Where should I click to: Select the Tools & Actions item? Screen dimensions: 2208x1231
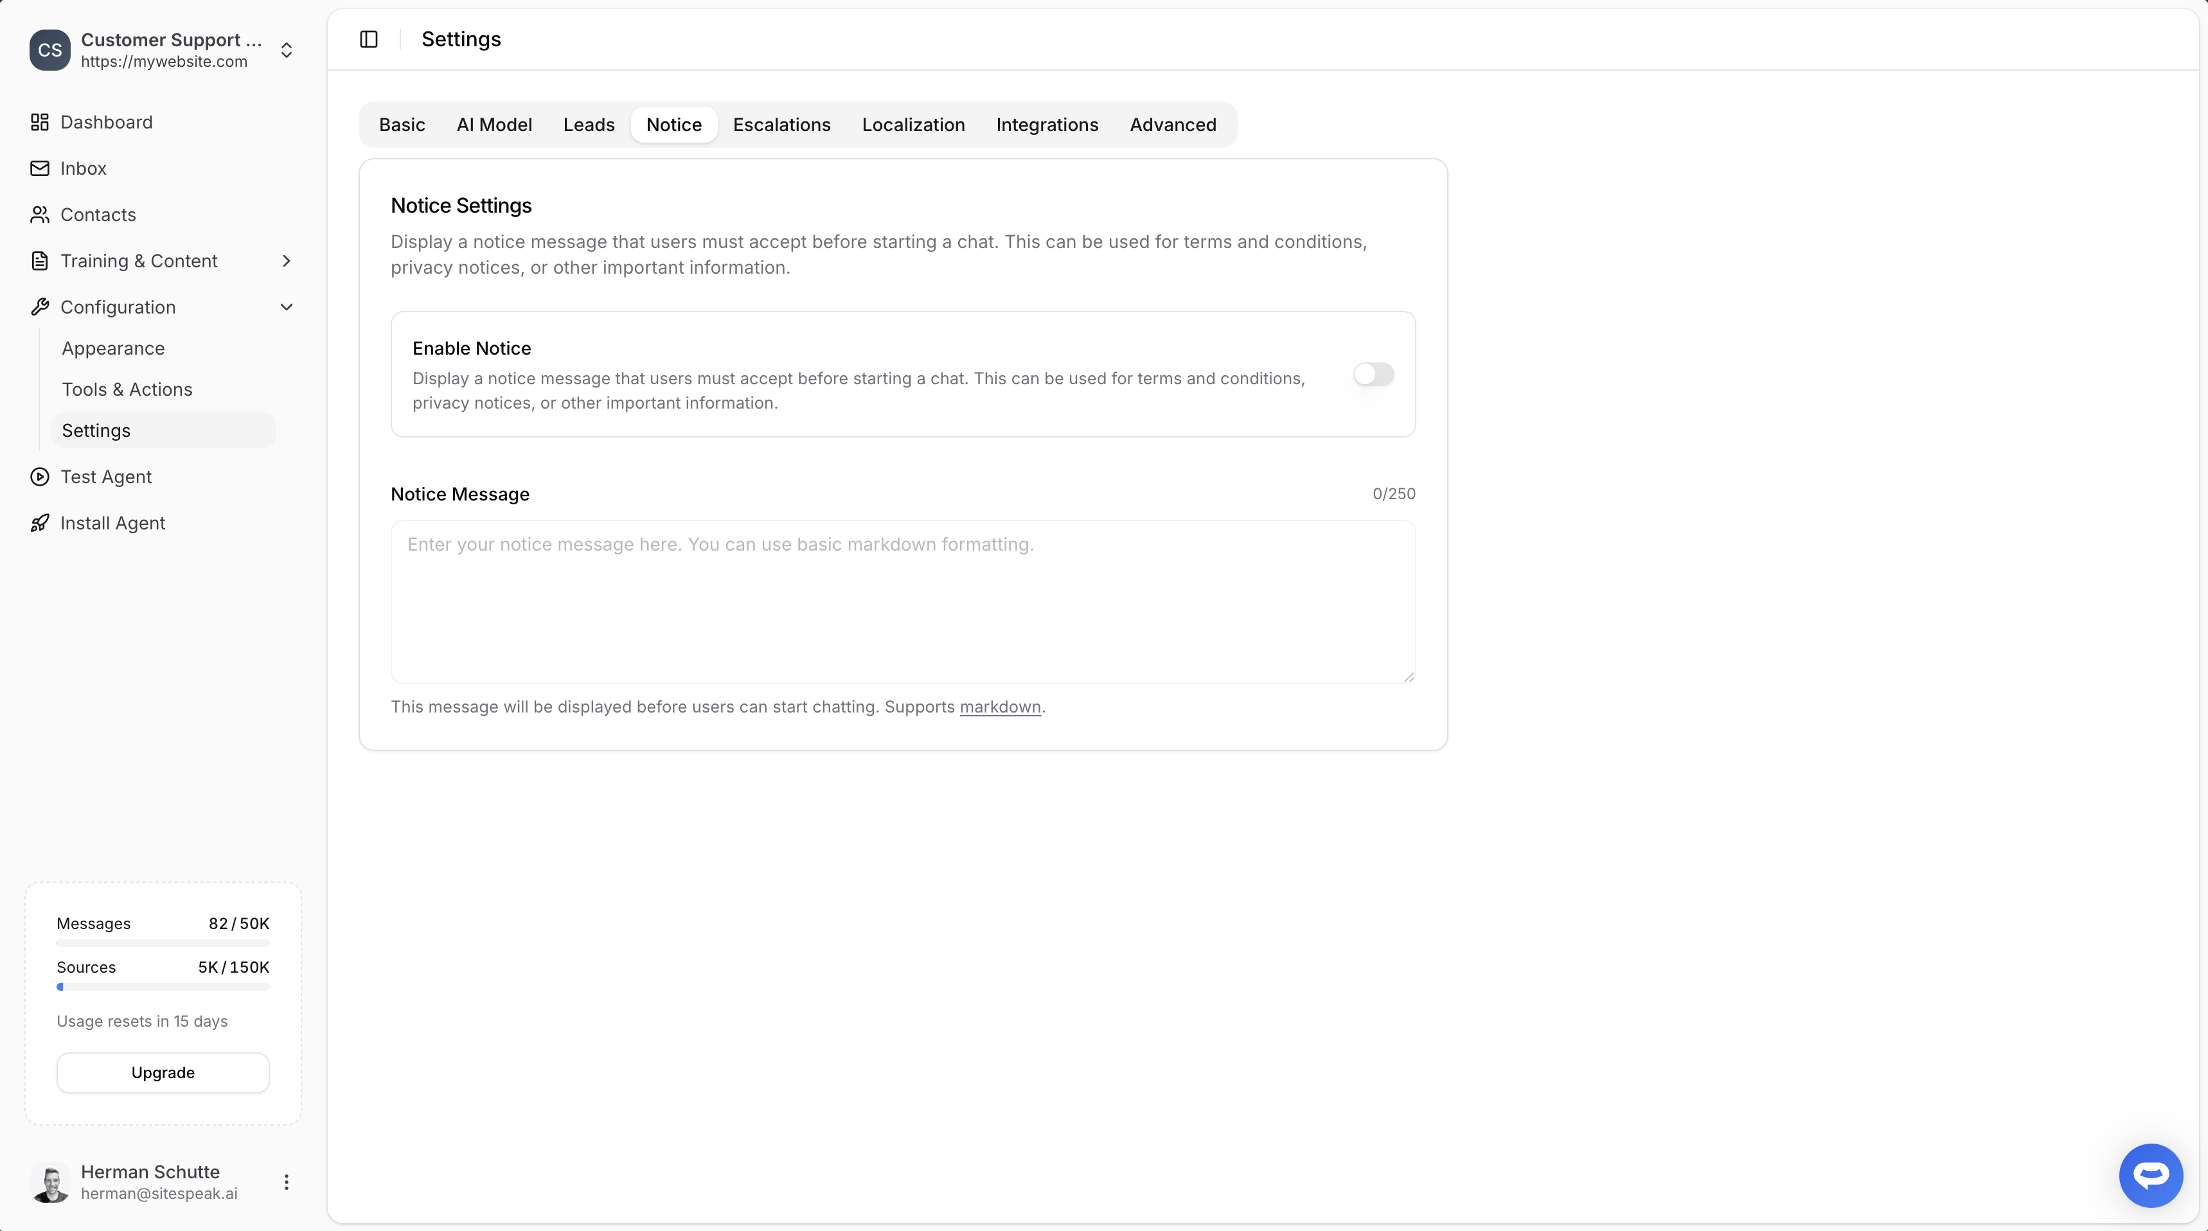coord(127,389)
